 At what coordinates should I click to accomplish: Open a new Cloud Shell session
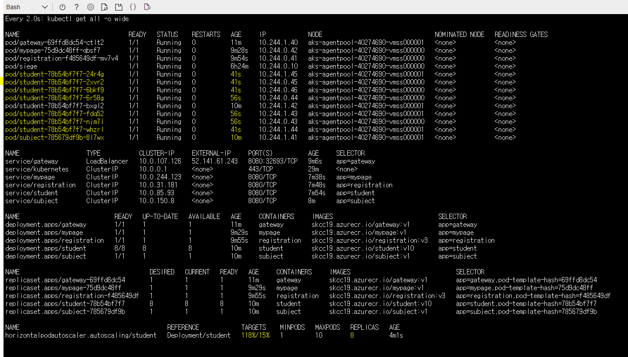pyautogui.click(x=119, y=7)
